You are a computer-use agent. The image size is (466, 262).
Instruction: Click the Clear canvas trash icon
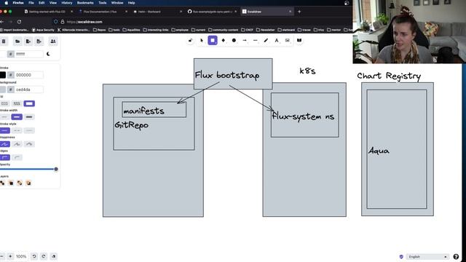click(4, 41)
